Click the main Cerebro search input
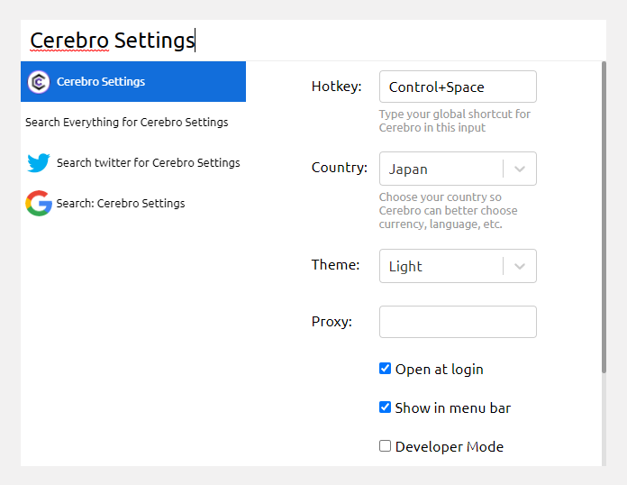This screenshot has height=485, width=627. [313, 41]
